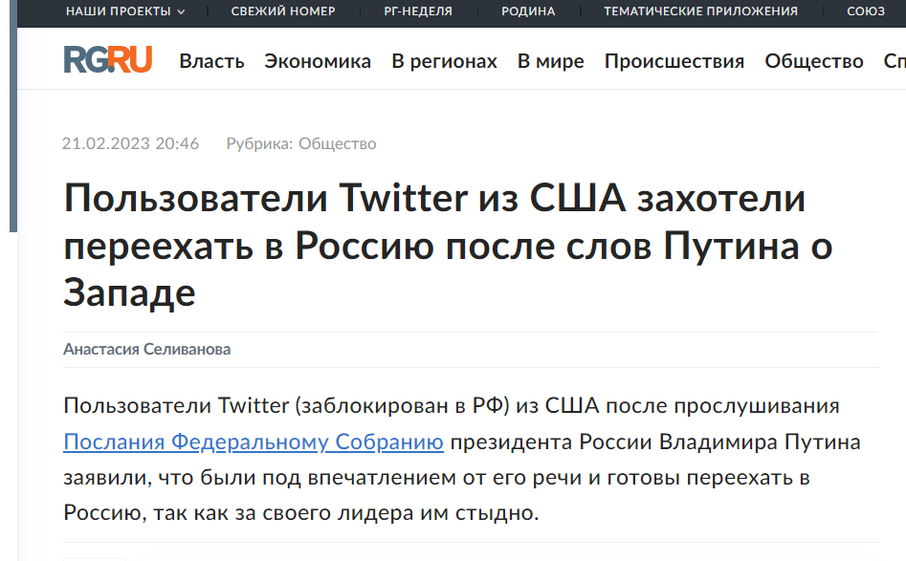The image size is (906, 561).
Task: Expand the НАШИ ПРОЕКТЫ dropdown
Action: [125, 11]
